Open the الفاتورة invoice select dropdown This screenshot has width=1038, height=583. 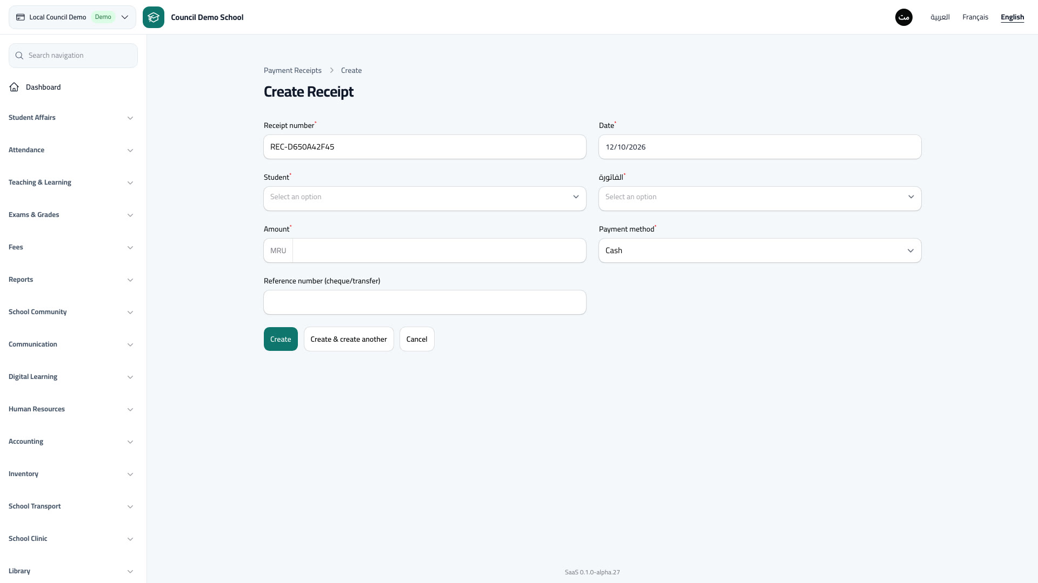(x=760, y=199)
